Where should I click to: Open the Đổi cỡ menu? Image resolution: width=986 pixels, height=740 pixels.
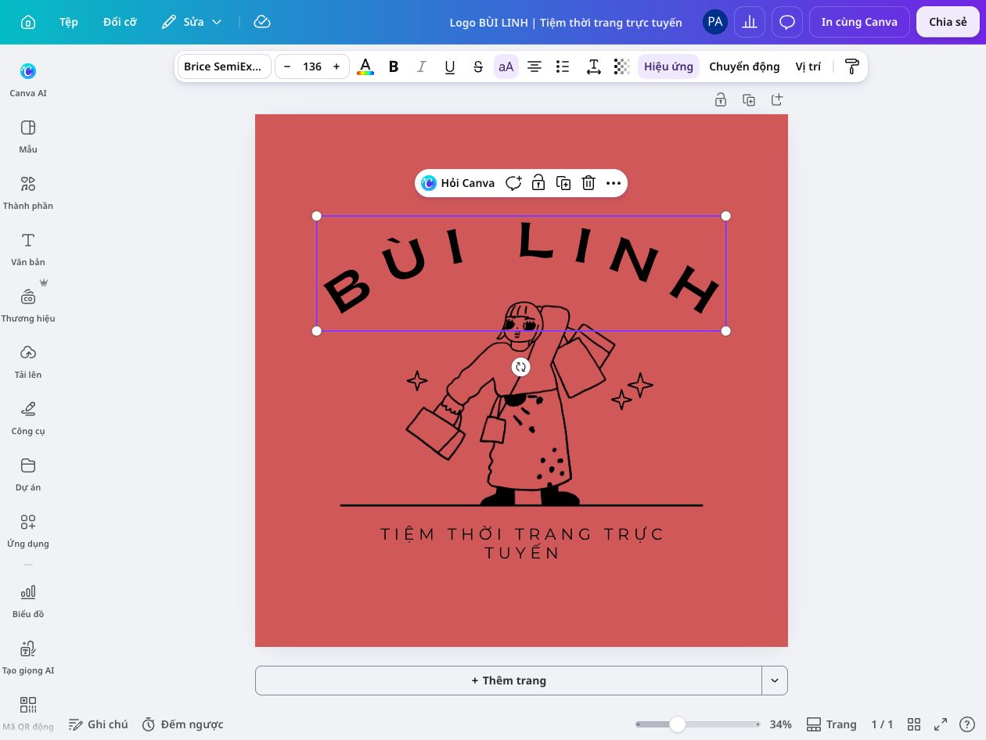click(120, 22)
